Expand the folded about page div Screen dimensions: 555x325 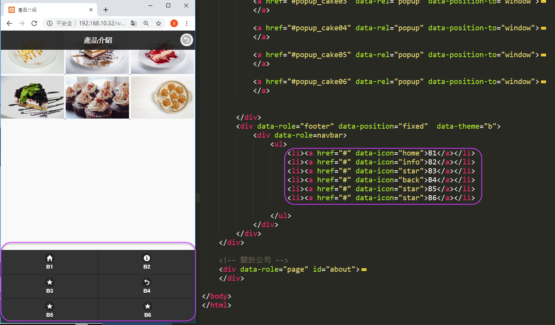[x=364, y=269]
